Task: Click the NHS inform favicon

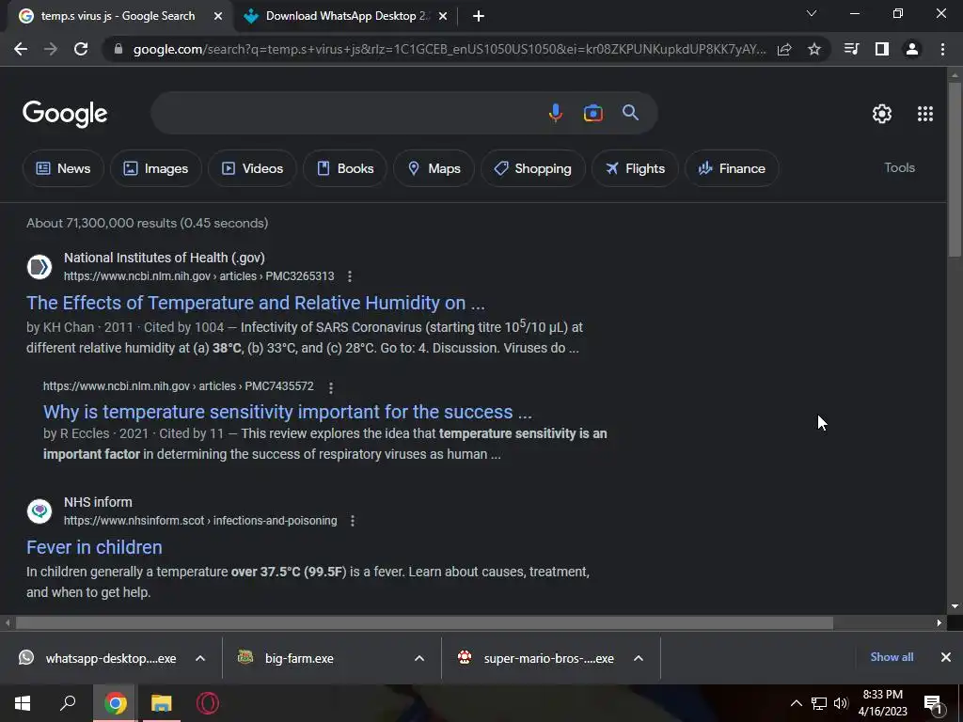Action: pyautogui.click(x=39, y=510)
